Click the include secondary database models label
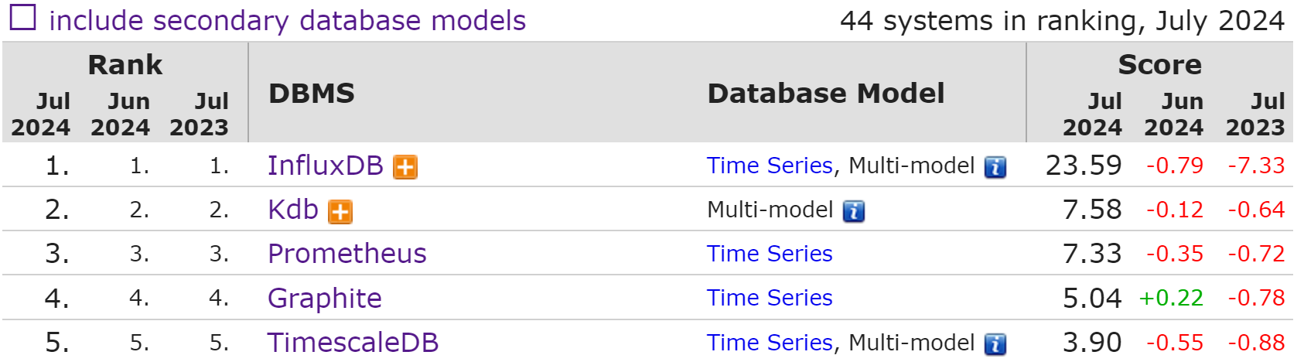1304x362 pixels. tap(287, 21)
